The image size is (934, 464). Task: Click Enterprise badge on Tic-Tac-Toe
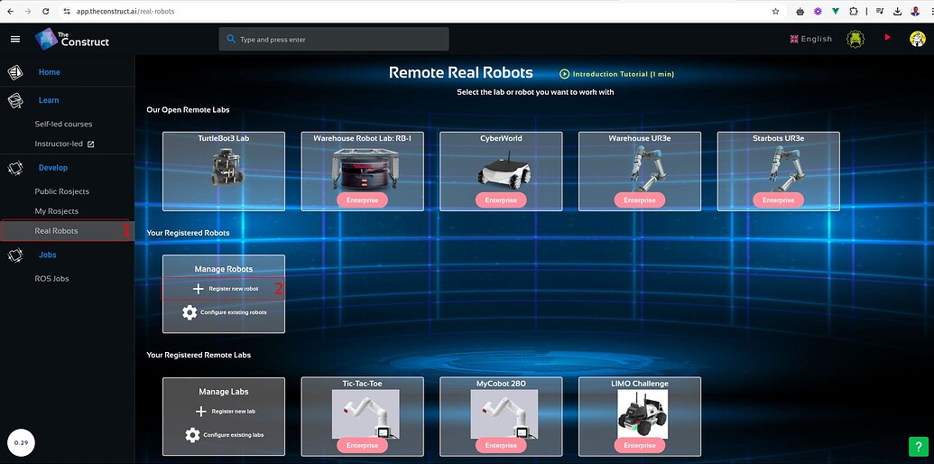pyautogui.click(x=362, y=446)
